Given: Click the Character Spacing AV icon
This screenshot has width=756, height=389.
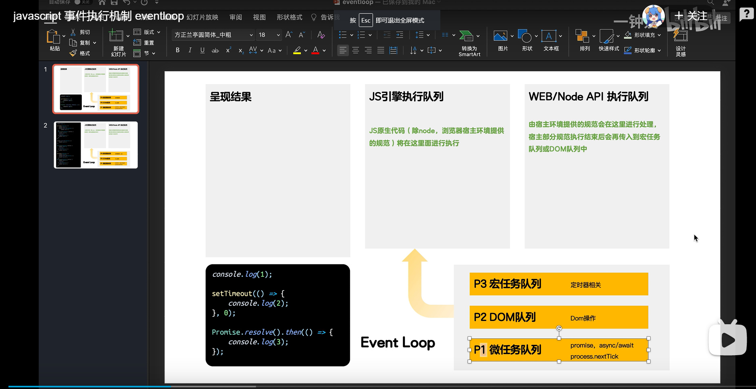Looking at the screenshot, I should [253, 50].
